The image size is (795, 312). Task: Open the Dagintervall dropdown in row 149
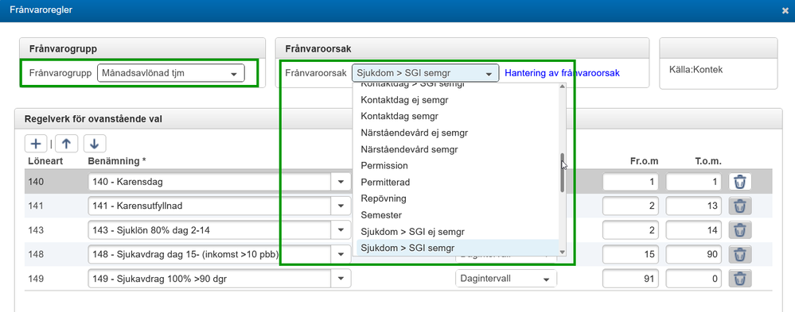(506, 279)
